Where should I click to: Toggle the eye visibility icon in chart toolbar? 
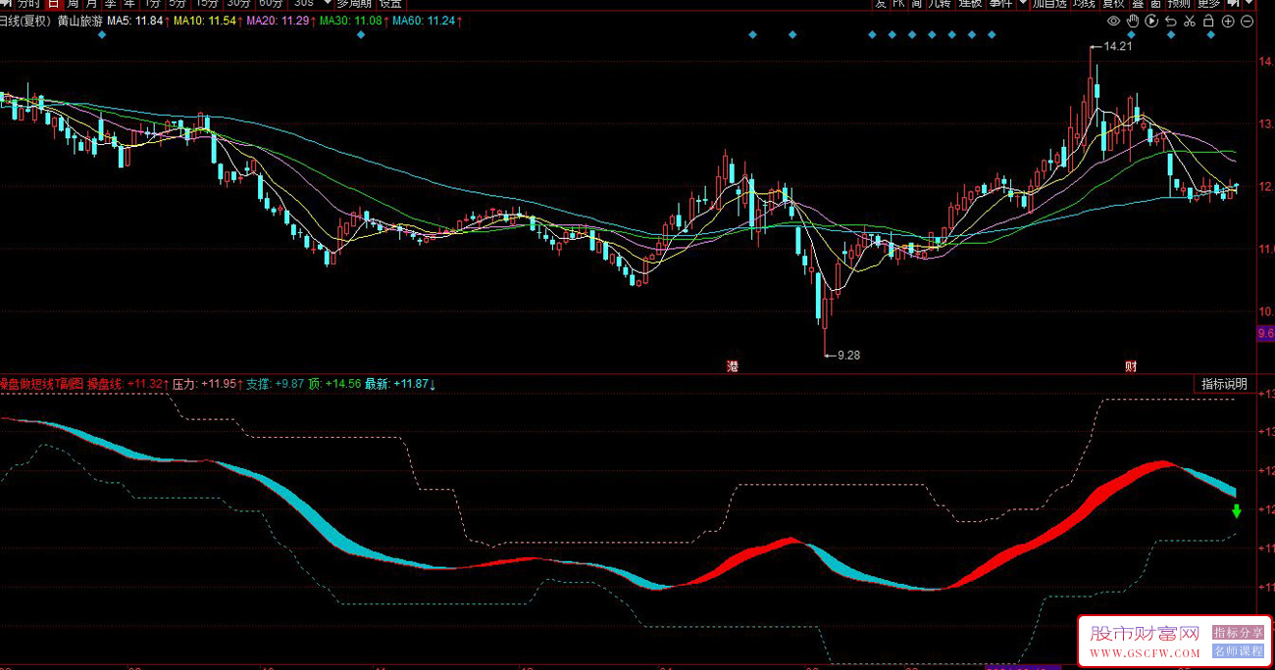[x=1114, y=21]
